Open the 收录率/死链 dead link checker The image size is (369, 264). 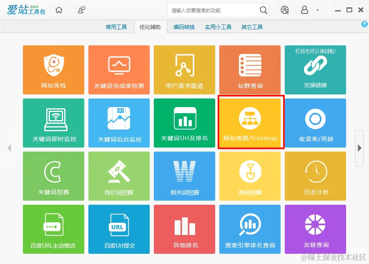pos(315,123)
